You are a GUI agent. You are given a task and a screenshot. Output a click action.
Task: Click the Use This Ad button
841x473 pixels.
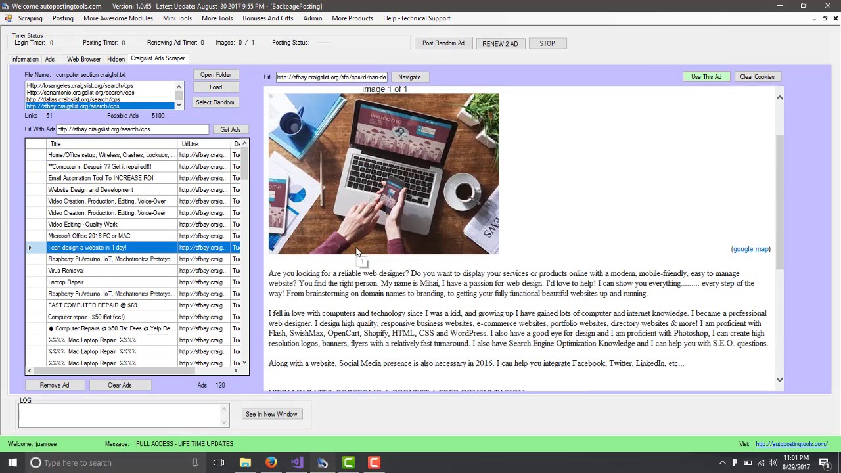click(706, 77)
